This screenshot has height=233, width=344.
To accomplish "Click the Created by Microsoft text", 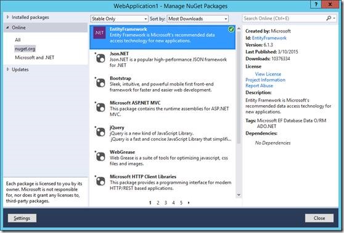I will [x=268, y=31].
